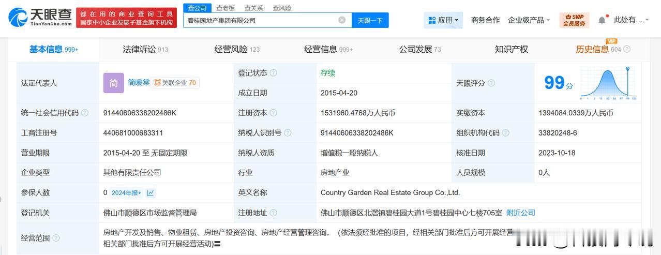Click the 实缴资本 value 1394084.0339万人民币

[x=576, y=113]
